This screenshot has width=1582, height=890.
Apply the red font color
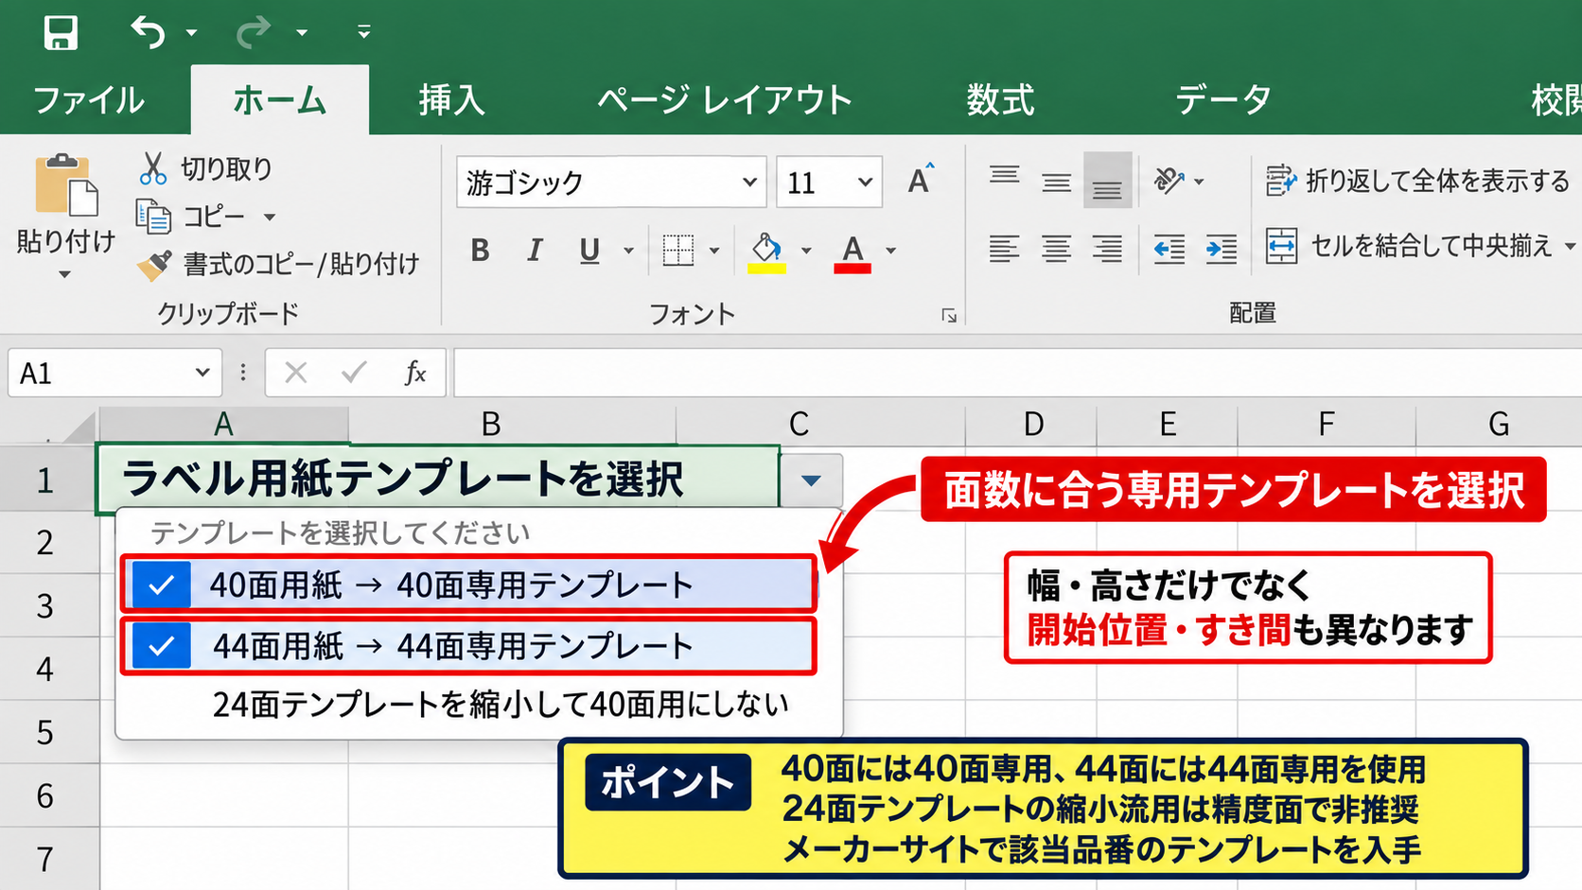(853, 253)
